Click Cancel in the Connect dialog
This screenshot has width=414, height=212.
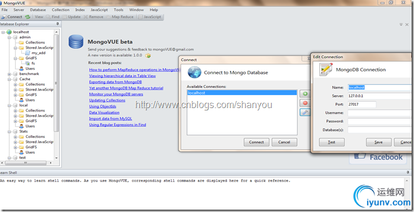(x=284, y=142)
